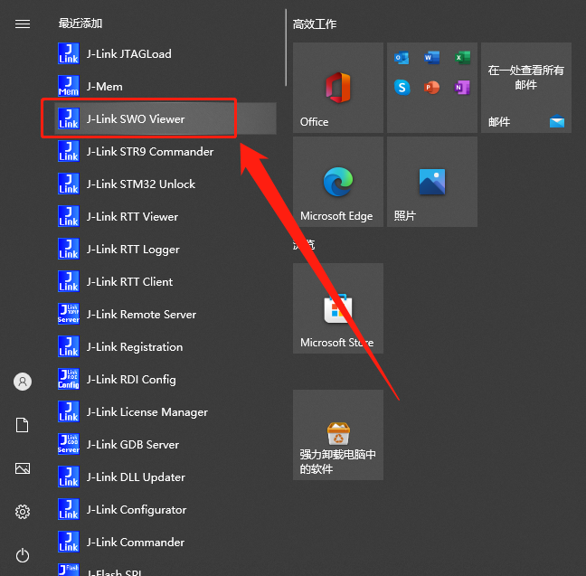
Task: Click the 高效工作 group heading
Action: [x=315, y=24]
